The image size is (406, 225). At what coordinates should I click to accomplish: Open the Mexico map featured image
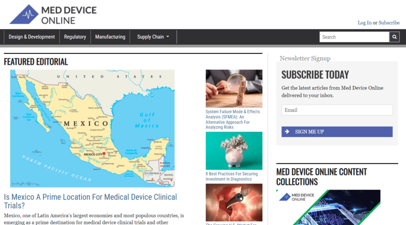coord(92,128)
